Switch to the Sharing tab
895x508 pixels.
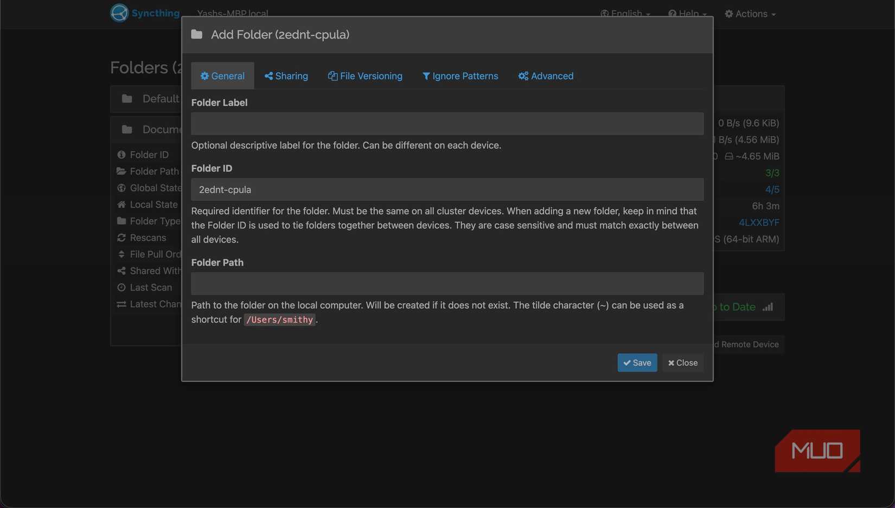point(286,76)
